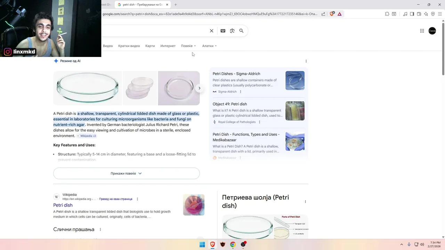Image resolution: width=445 pixels, height=250 pixels.
Task: Open the Brave VPN shield icon
Action: [433, 14]
